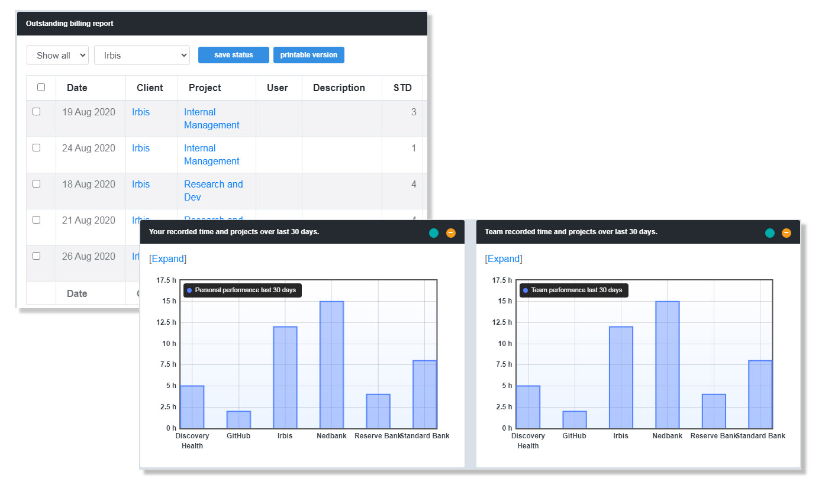822x488 pixels.
Task: Check the 26 Aug 2020 row checkbox
Action: tap(37, 256)
